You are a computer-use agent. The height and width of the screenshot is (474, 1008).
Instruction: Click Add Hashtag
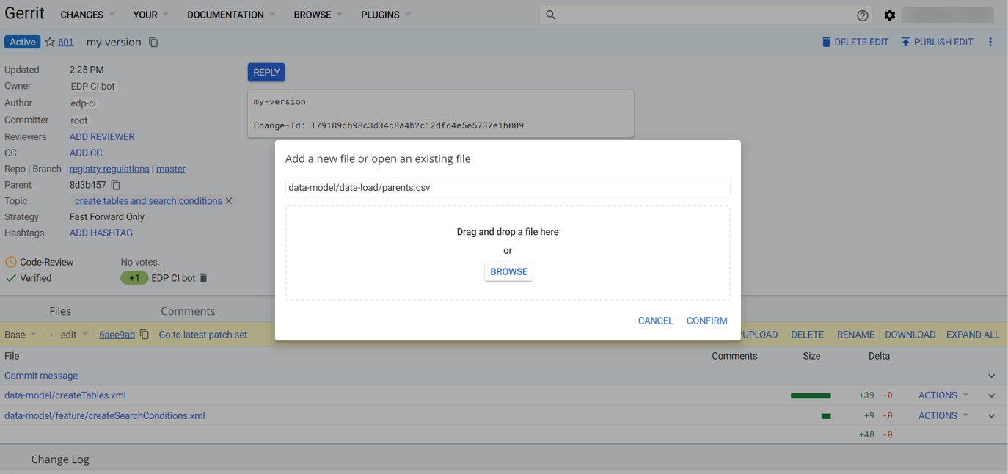[101, 233]
